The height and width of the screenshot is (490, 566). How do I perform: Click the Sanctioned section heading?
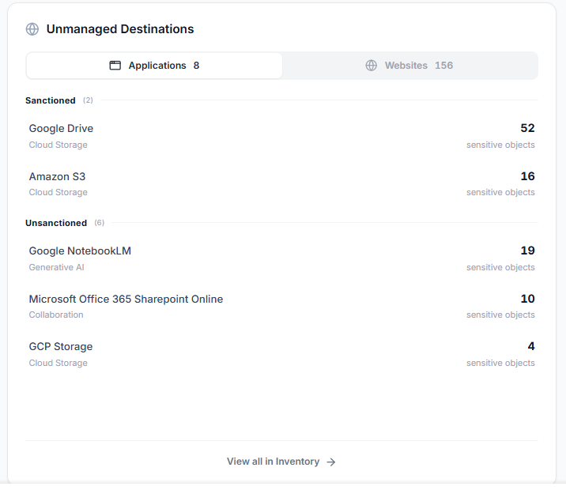tap(51, 100)
